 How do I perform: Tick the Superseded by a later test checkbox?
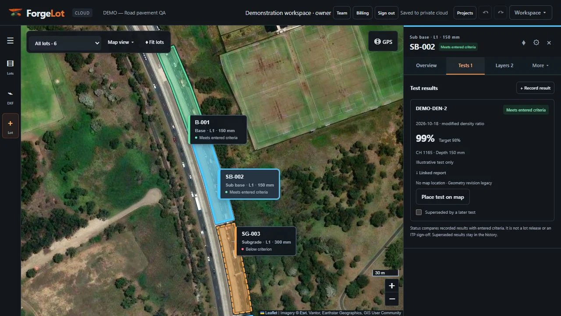[419, 212]
